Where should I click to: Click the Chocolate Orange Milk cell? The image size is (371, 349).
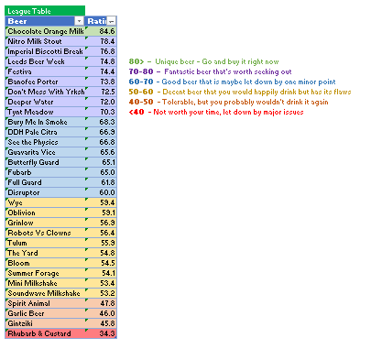click(x=46, y=31)
